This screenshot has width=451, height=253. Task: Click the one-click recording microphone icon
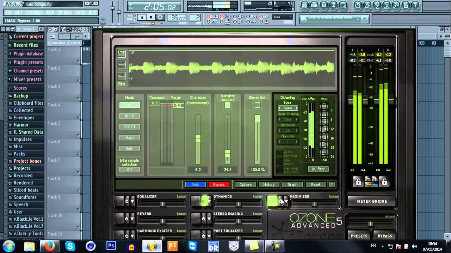coord(396,6)
